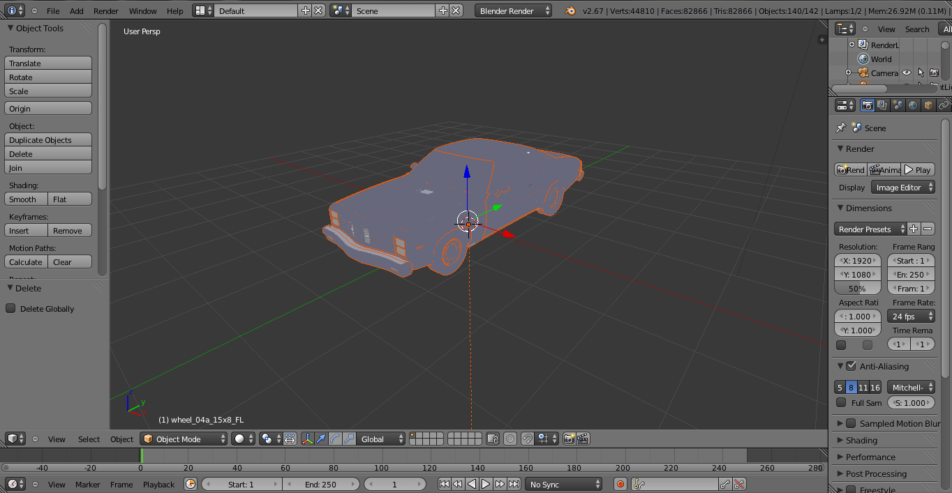Click the lock layers to scene icon
The image size is (952, 493).
click(x=493, y=439)
